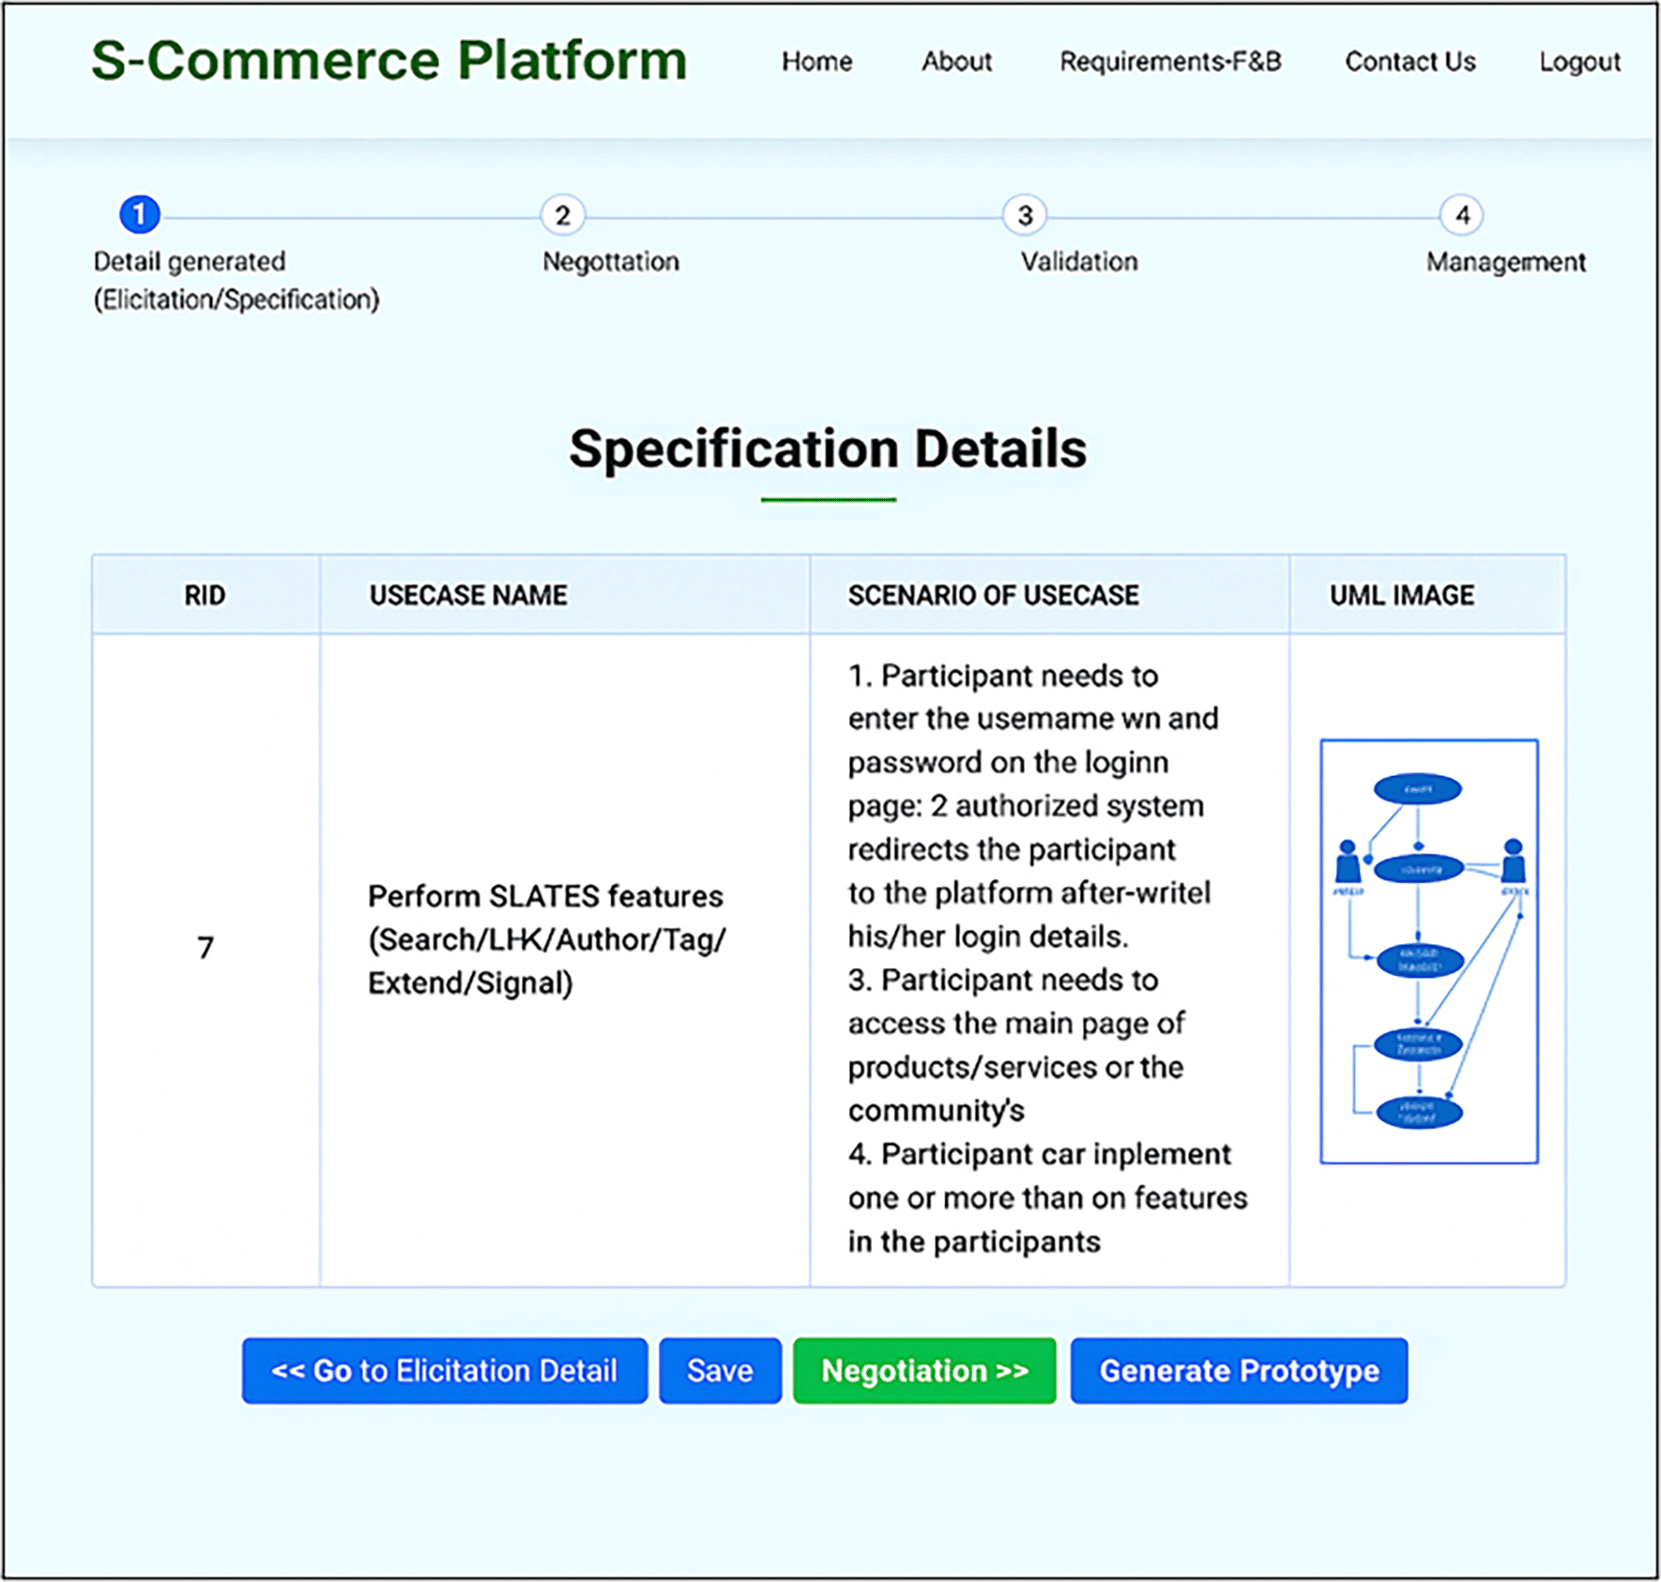Go to the About page
Screen dimensions: 1661x1582
(x=955, y=62)
